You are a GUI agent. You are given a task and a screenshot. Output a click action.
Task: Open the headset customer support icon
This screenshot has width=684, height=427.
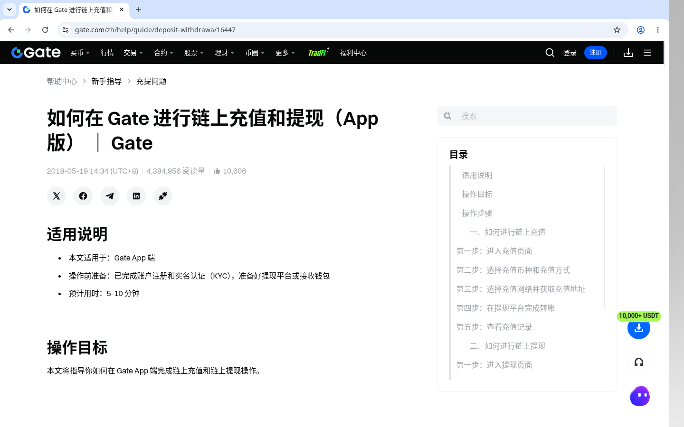tap(639, 362)
